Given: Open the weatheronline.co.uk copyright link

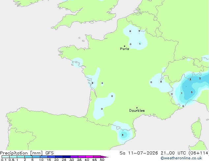Looking at the screenshot, I should (x=181, y=158).
